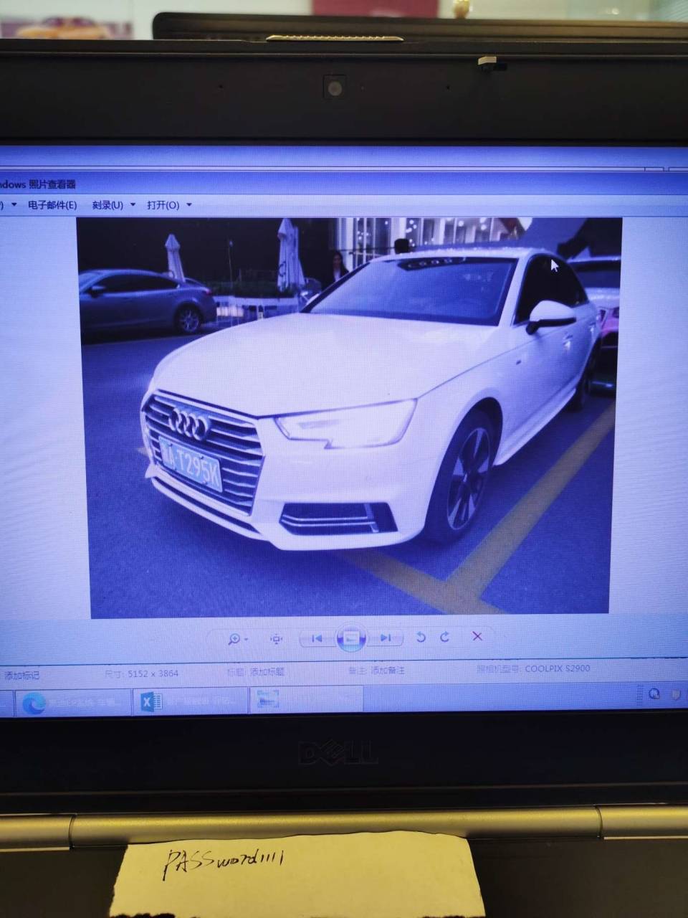Open the Excel taskbar button
The image size is (688, 918).
click(x=190, y=701)
